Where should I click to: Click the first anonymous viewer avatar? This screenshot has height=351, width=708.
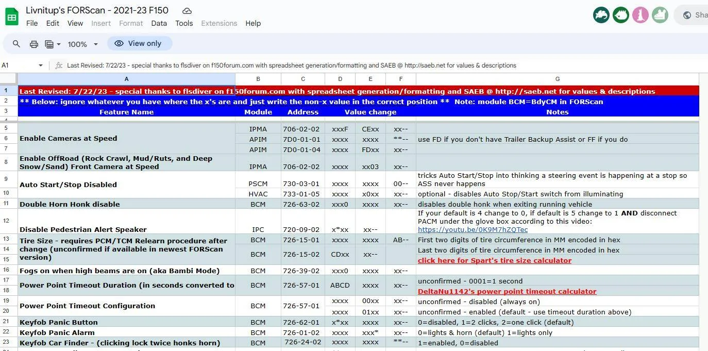(601, 15)
